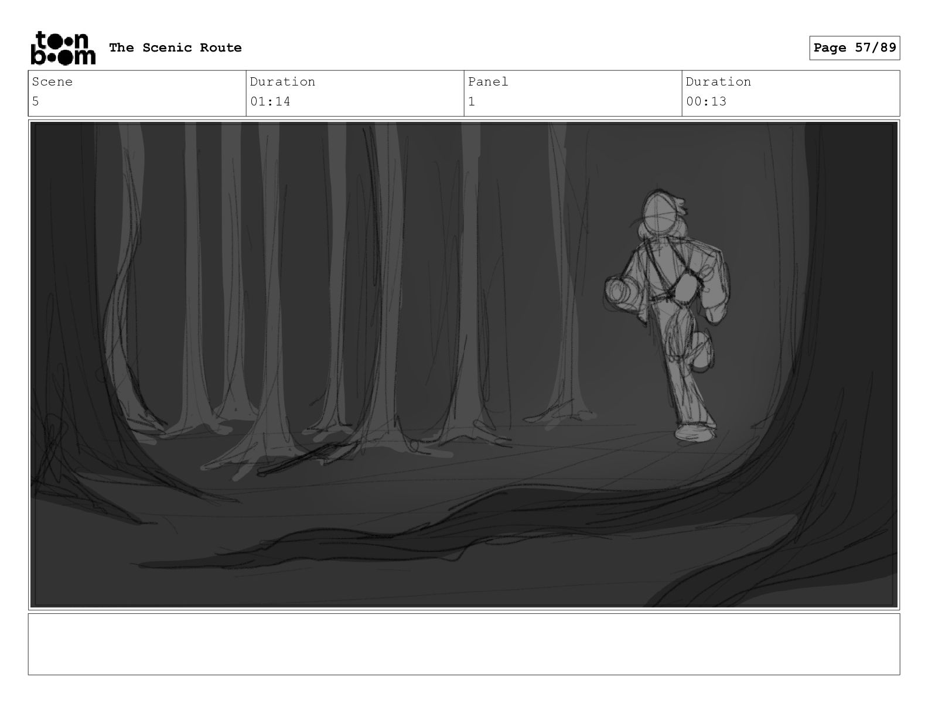Click the 'Scene' header label
Screen dimensions: 928x717
pyautogui.click(x=52, y=82)
